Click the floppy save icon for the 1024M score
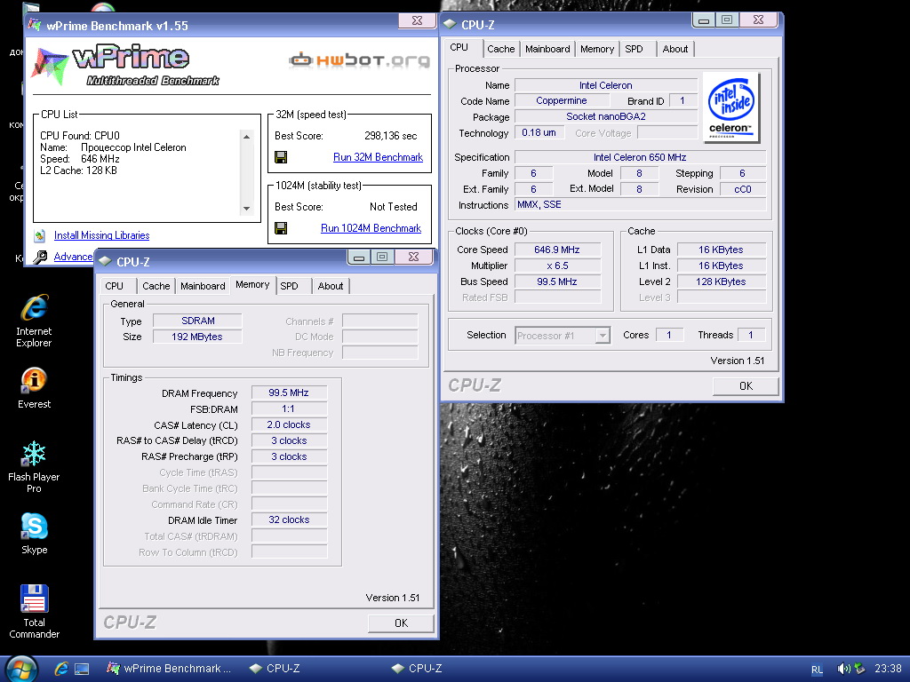The height and width of the screenshot is (682, 910). pyautogui.click(x=281, y=228)
